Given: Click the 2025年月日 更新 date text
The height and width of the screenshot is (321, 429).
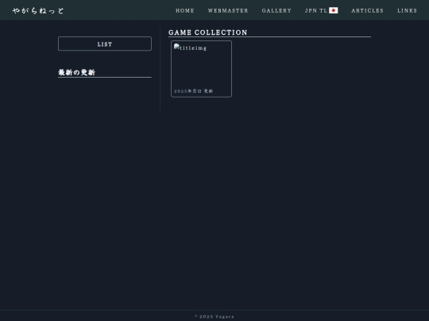Looking at the screenshot, I should (193, 91).
